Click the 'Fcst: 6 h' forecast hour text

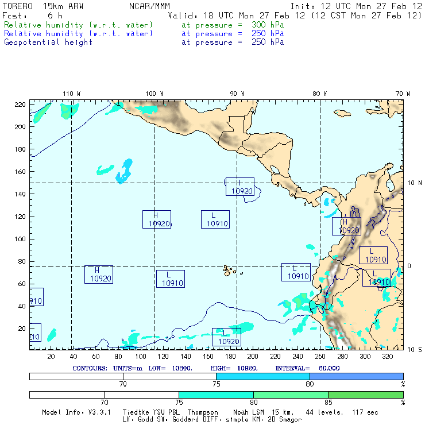click(x=33, y=16)
